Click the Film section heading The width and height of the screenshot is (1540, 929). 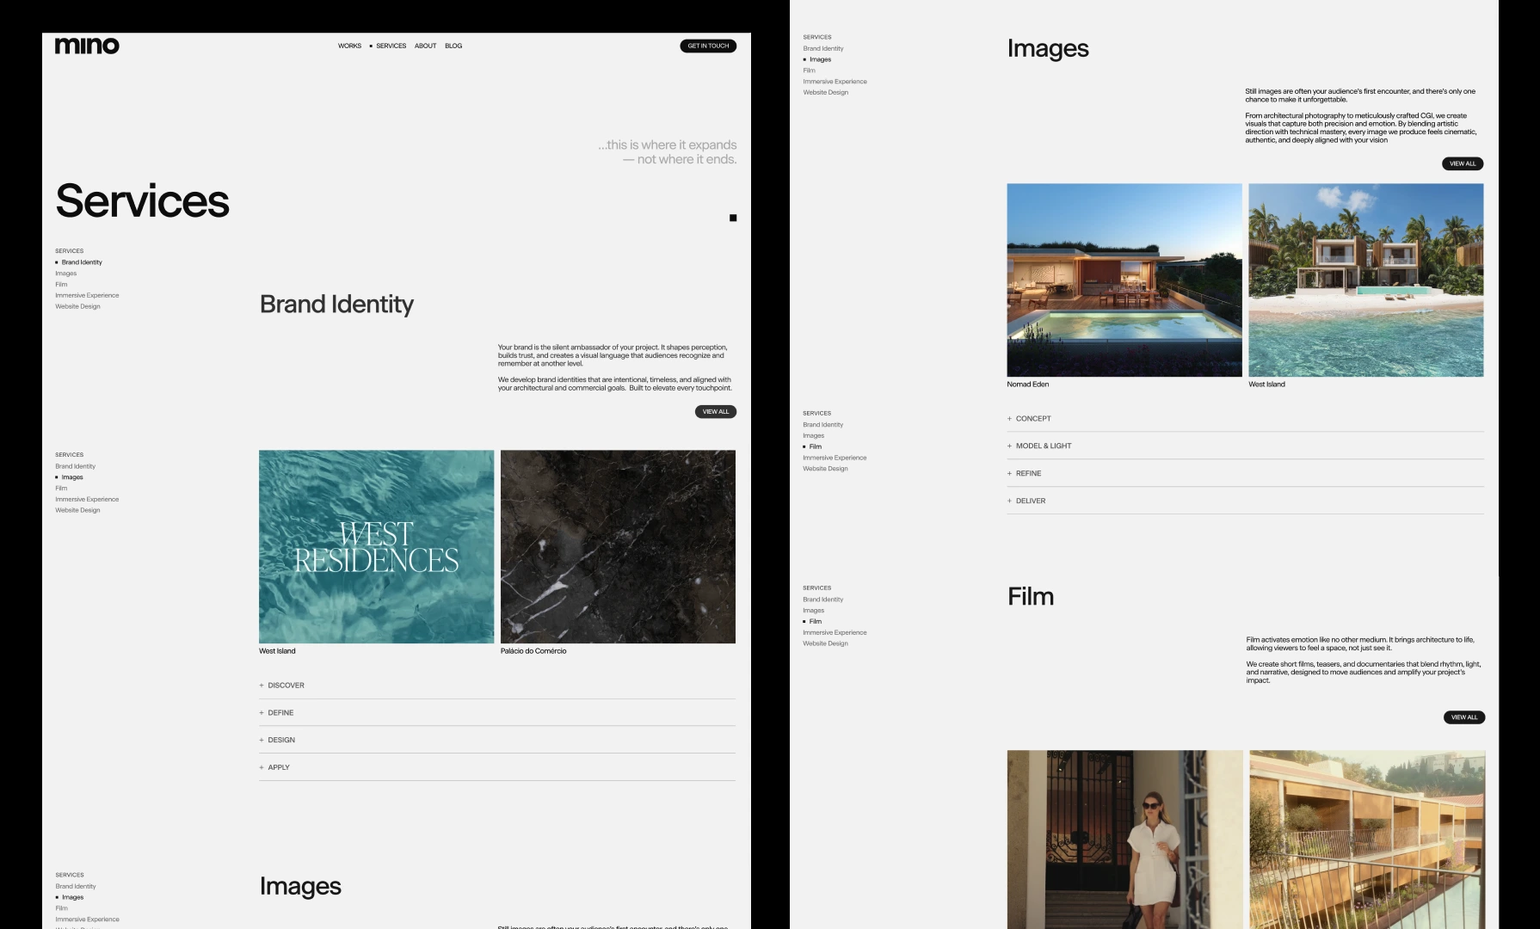(1031, 596)
